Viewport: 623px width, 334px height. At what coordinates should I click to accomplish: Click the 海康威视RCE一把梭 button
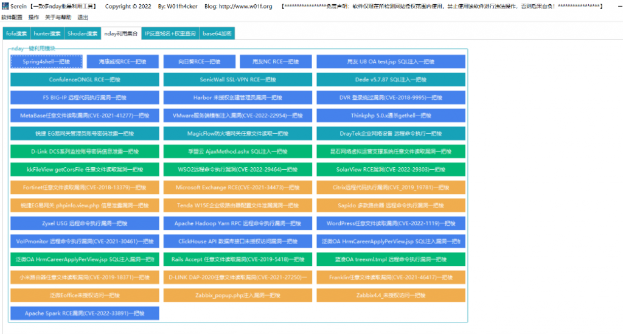click(x=123, y=61)
